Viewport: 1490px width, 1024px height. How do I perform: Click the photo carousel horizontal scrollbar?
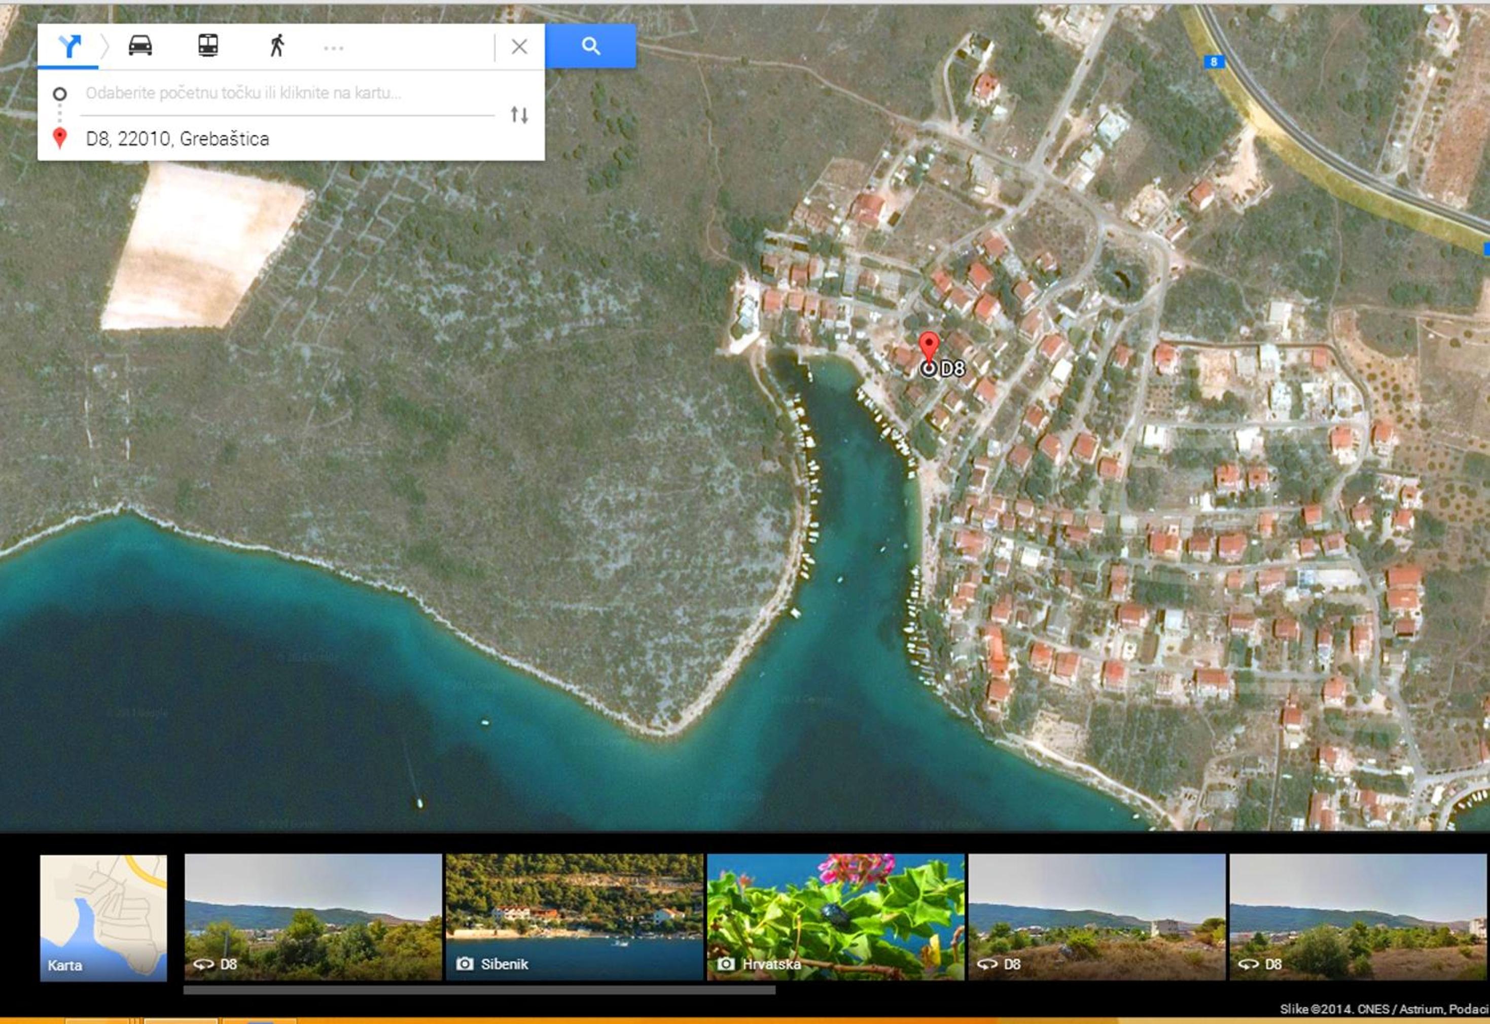tap(479, 990)
